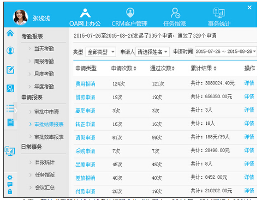Image resolution: width=262 pixels, height=200 pixels.
Task: Open the 付款申请 link
Action: pos(85,191)
